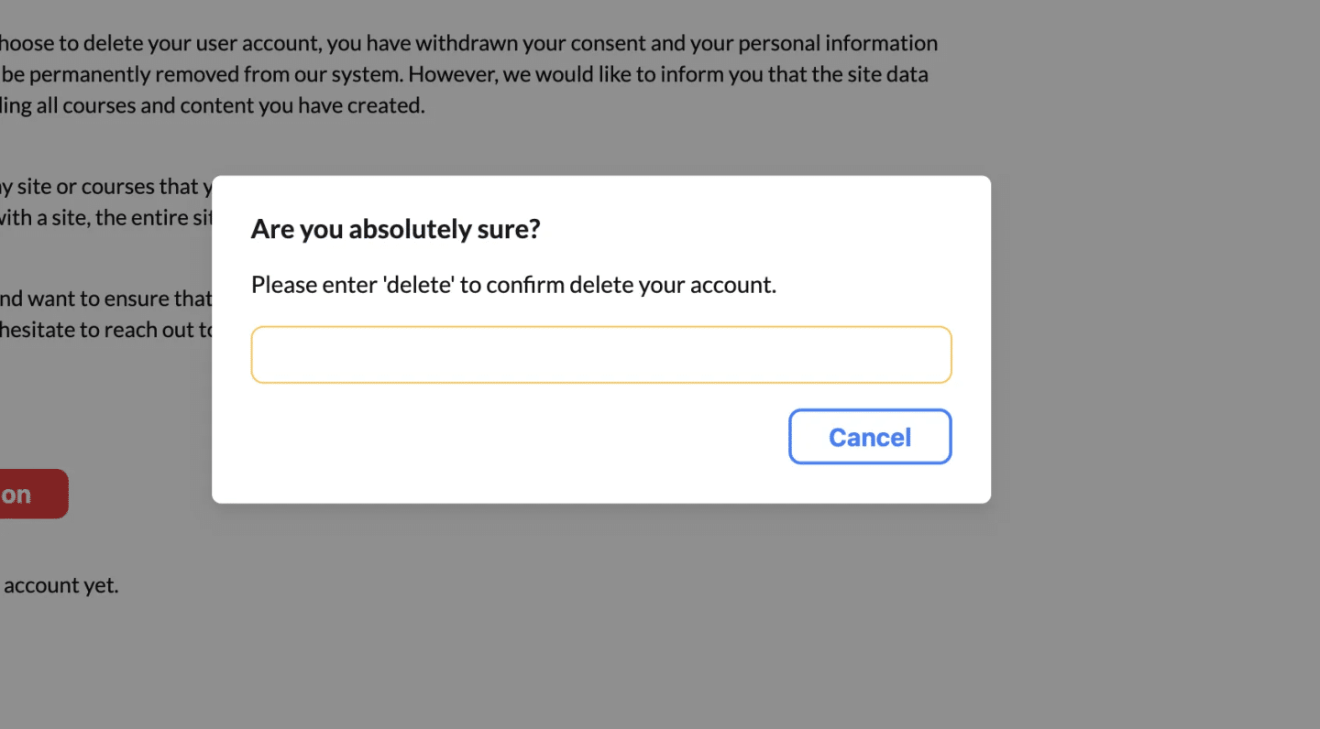Image resolution: width=1320 pixels, height=729 pixels.
Task: Focus the delete confirmation text field
Action: 601,354
